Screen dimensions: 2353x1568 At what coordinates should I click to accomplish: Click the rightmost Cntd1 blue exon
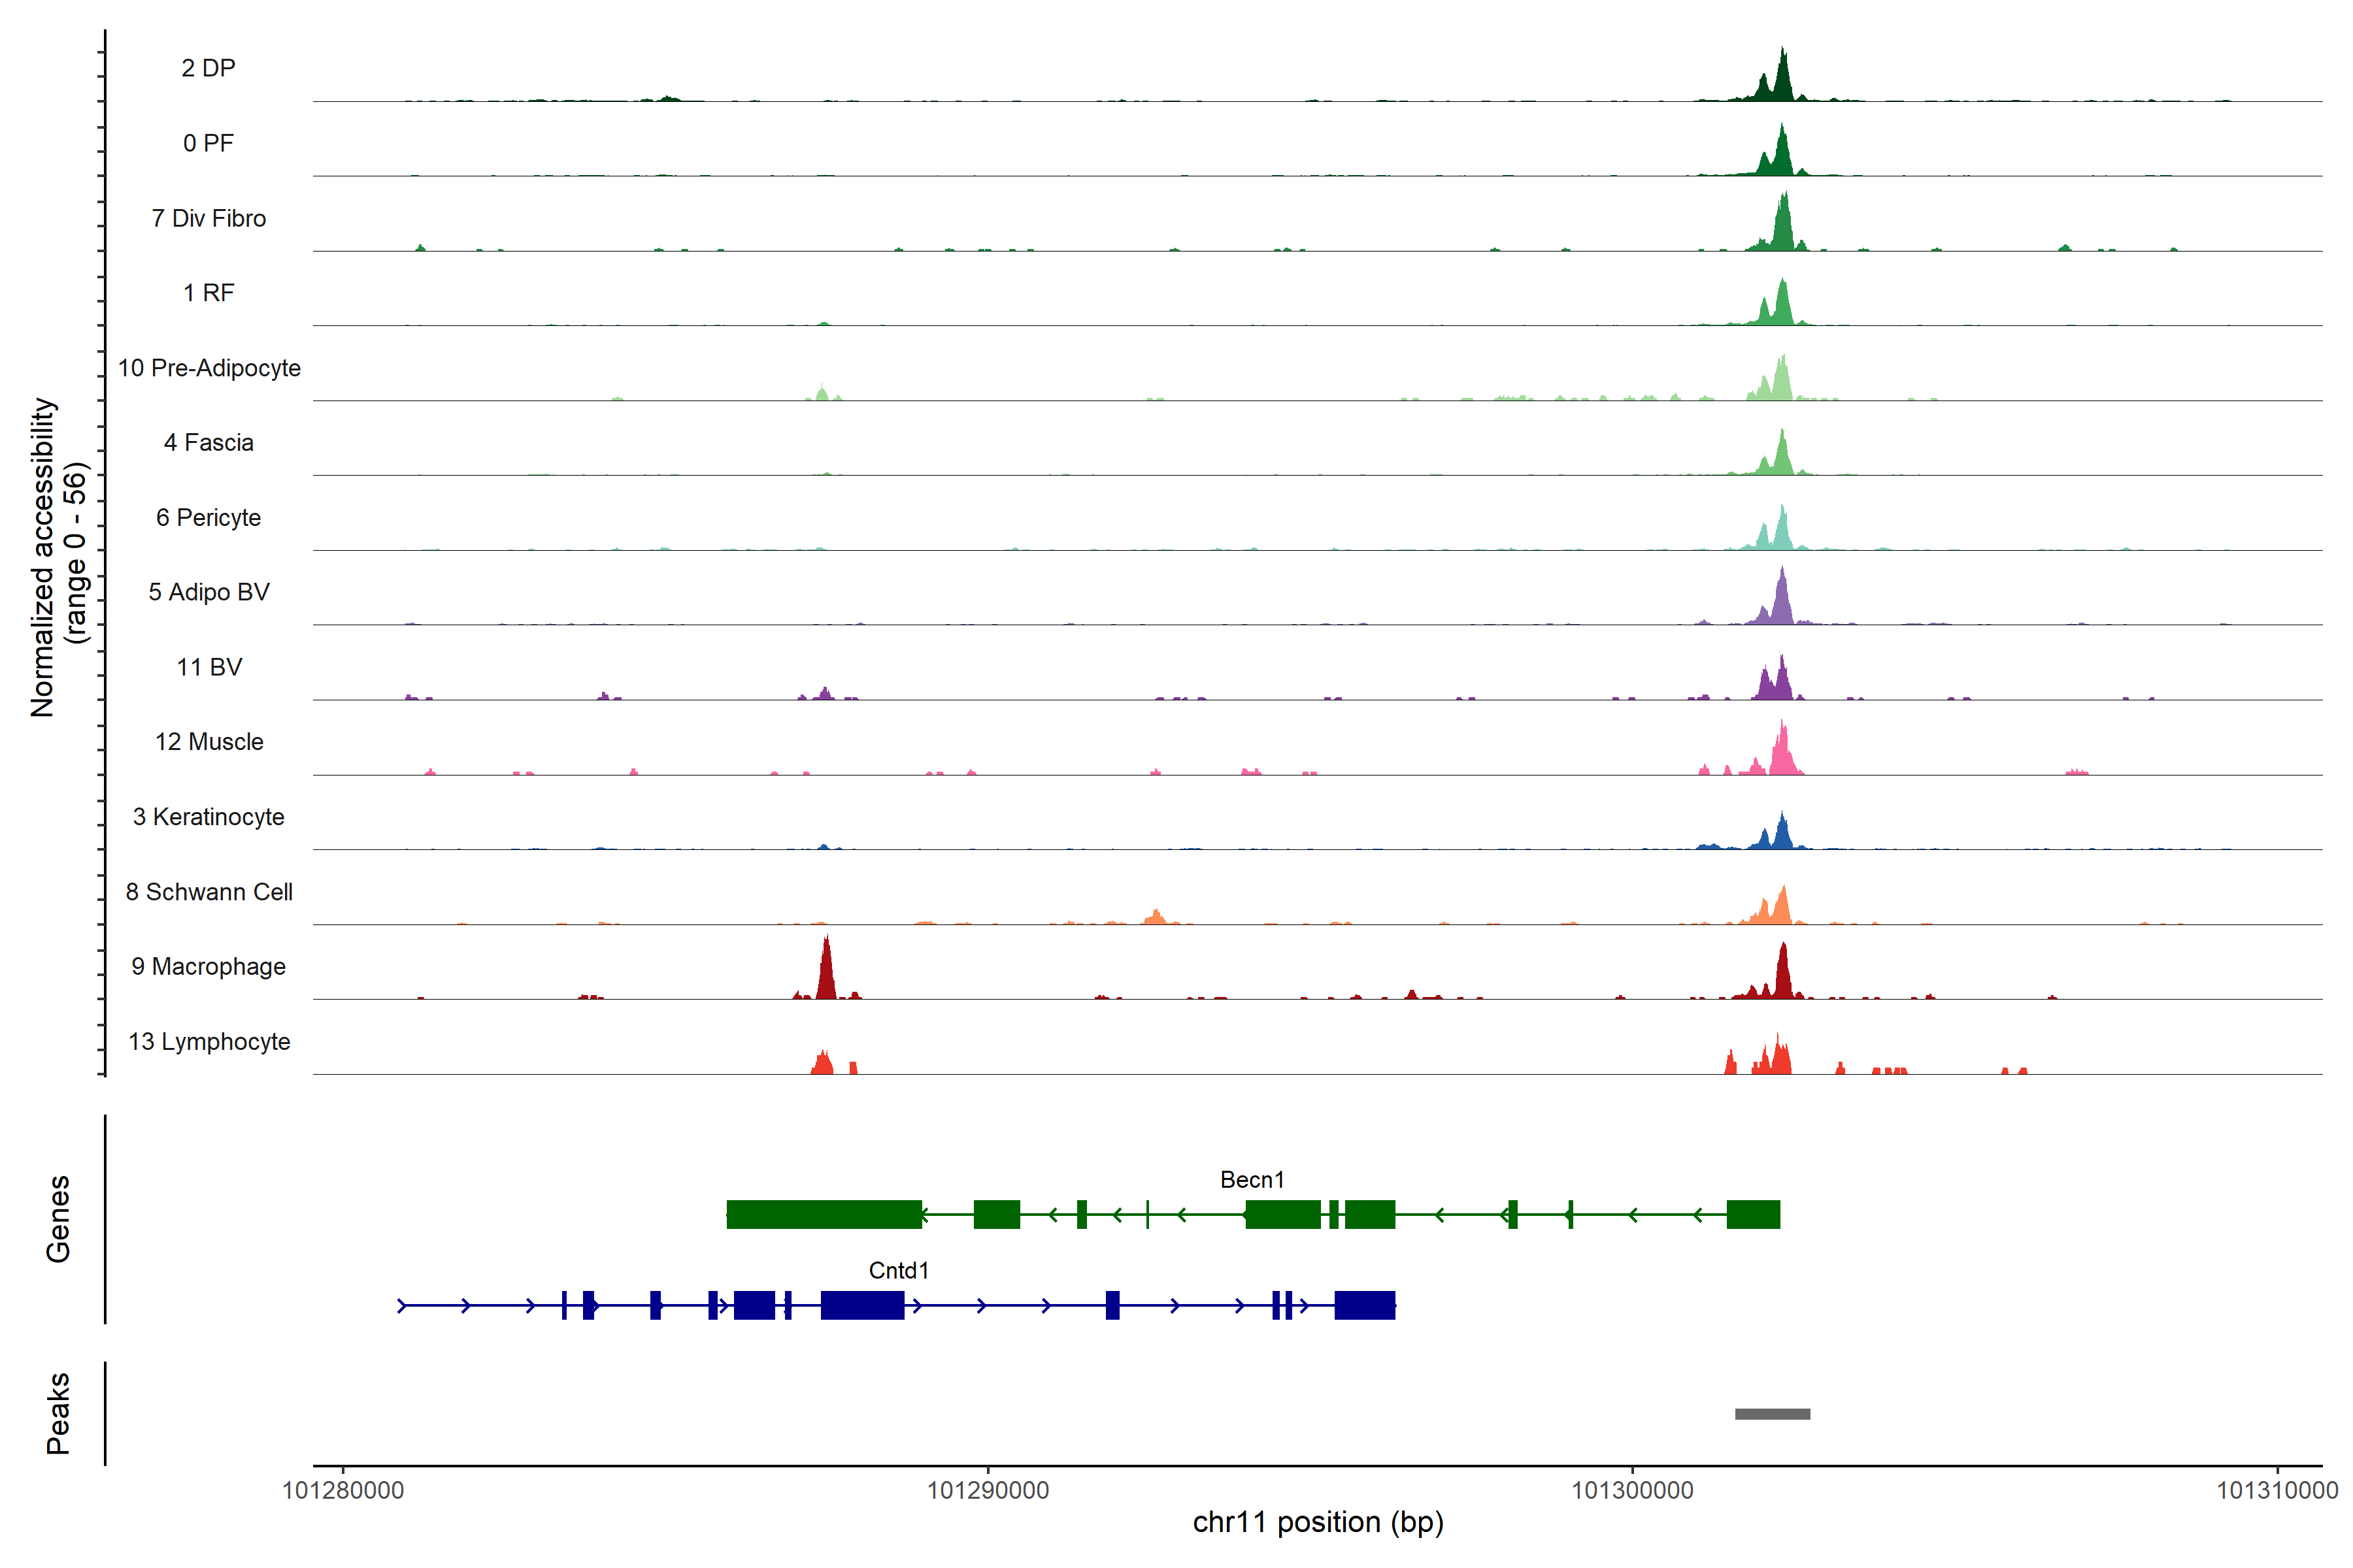point(1365,1305)
